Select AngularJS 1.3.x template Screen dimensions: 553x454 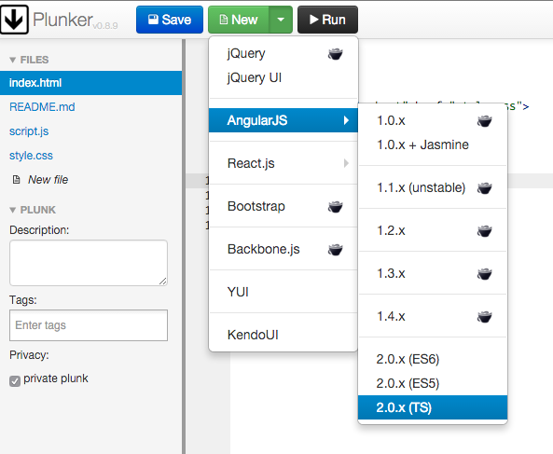433,273
